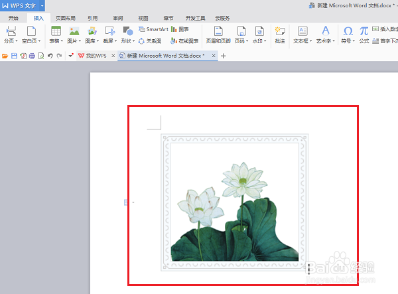Switch to the 页面布局 Page Layout tab
The height and width of the screenshot is (294, 398).
point(66,19)
